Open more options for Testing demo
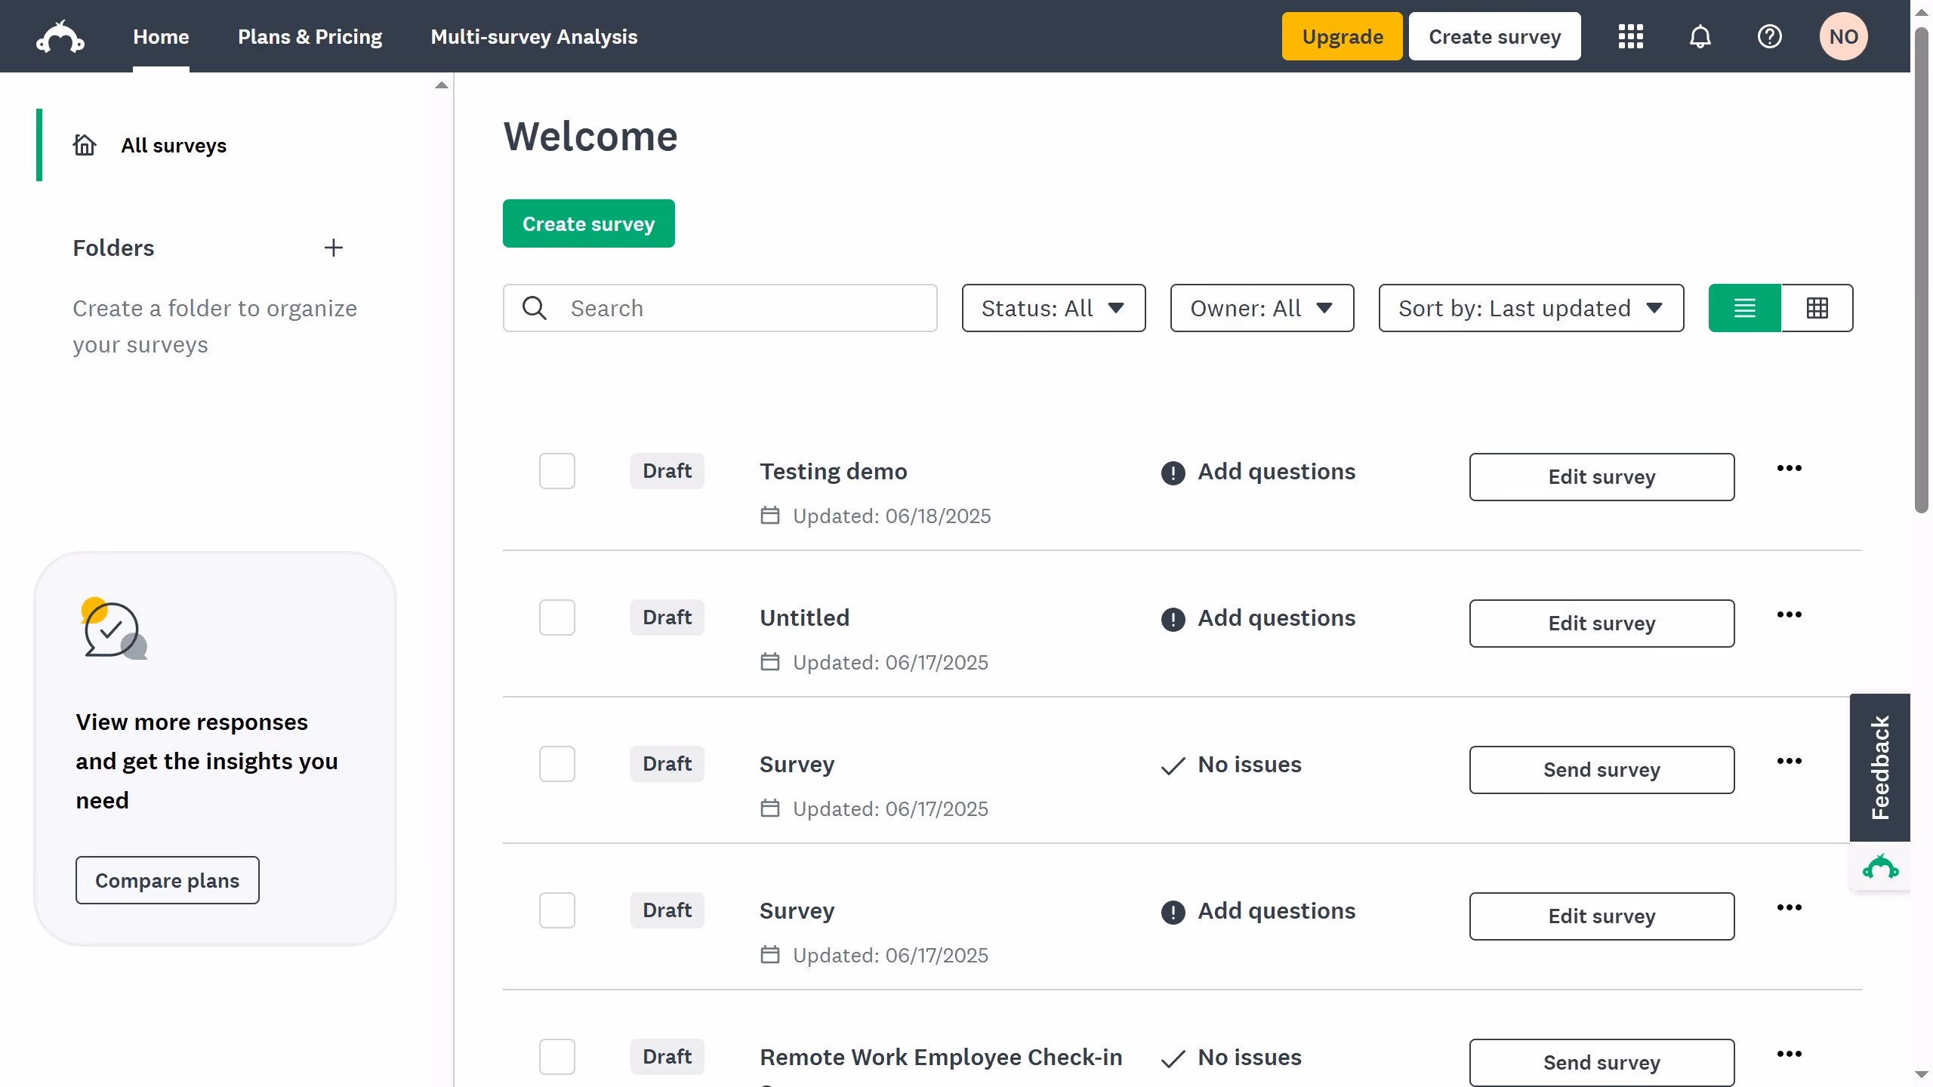The width and height of the screenshot is (1933, 1087). (1790, 468)
